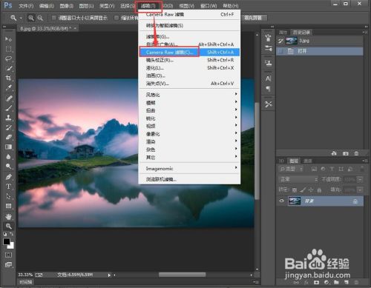Screen dimensions: 371x288
Task: Expand the 其它 submenu
Action: pos(189,157)
